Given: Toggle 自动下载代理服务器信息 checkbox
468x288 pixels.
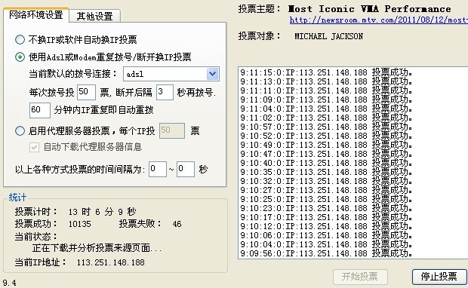Looking at the screenshot, I should [x=34, y=147].
